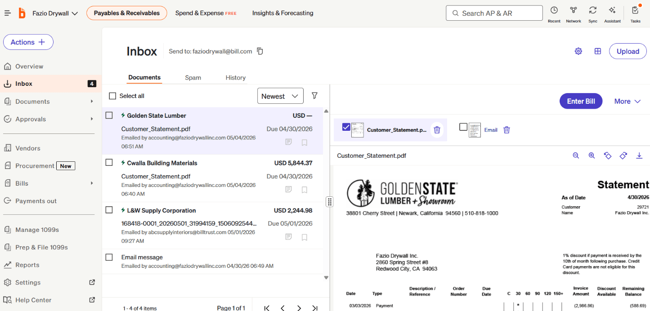Viewport: 650px width, 311px height.
Task: Open notes icon on L&W Supply Corporation row
Action: pyautogui.click(x=289, y=236)
